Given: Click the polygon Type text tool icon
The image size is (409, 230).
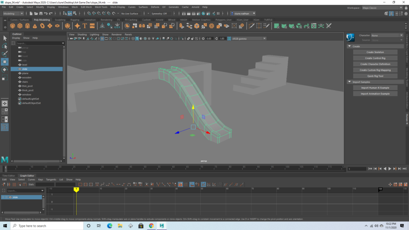Looking at the screenshot, I should click(x=85, y=26).
